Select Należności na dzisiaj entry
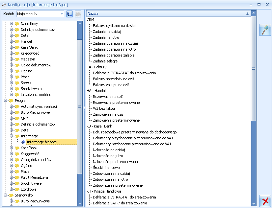This screenshot has height=208, width=272. [109, 150]
